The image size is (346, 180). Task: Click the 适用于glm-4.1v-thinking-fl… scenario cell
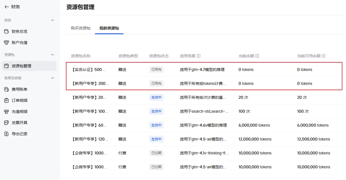tap(204, 153)
